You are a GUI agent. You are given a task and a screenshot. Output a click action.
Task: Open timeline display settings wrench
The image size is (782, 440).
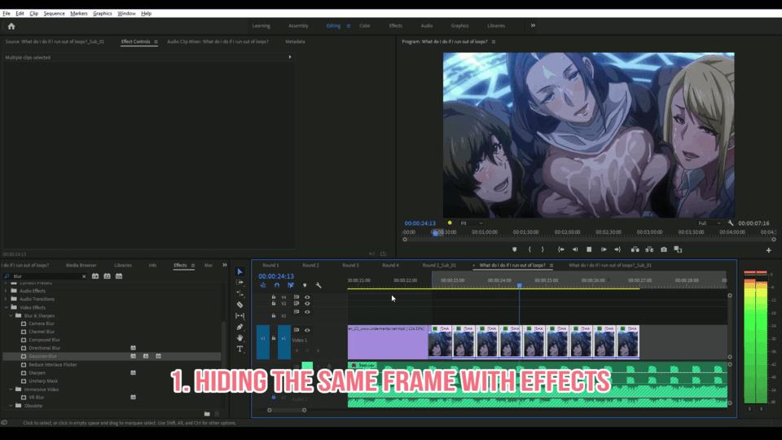(319, 285)
